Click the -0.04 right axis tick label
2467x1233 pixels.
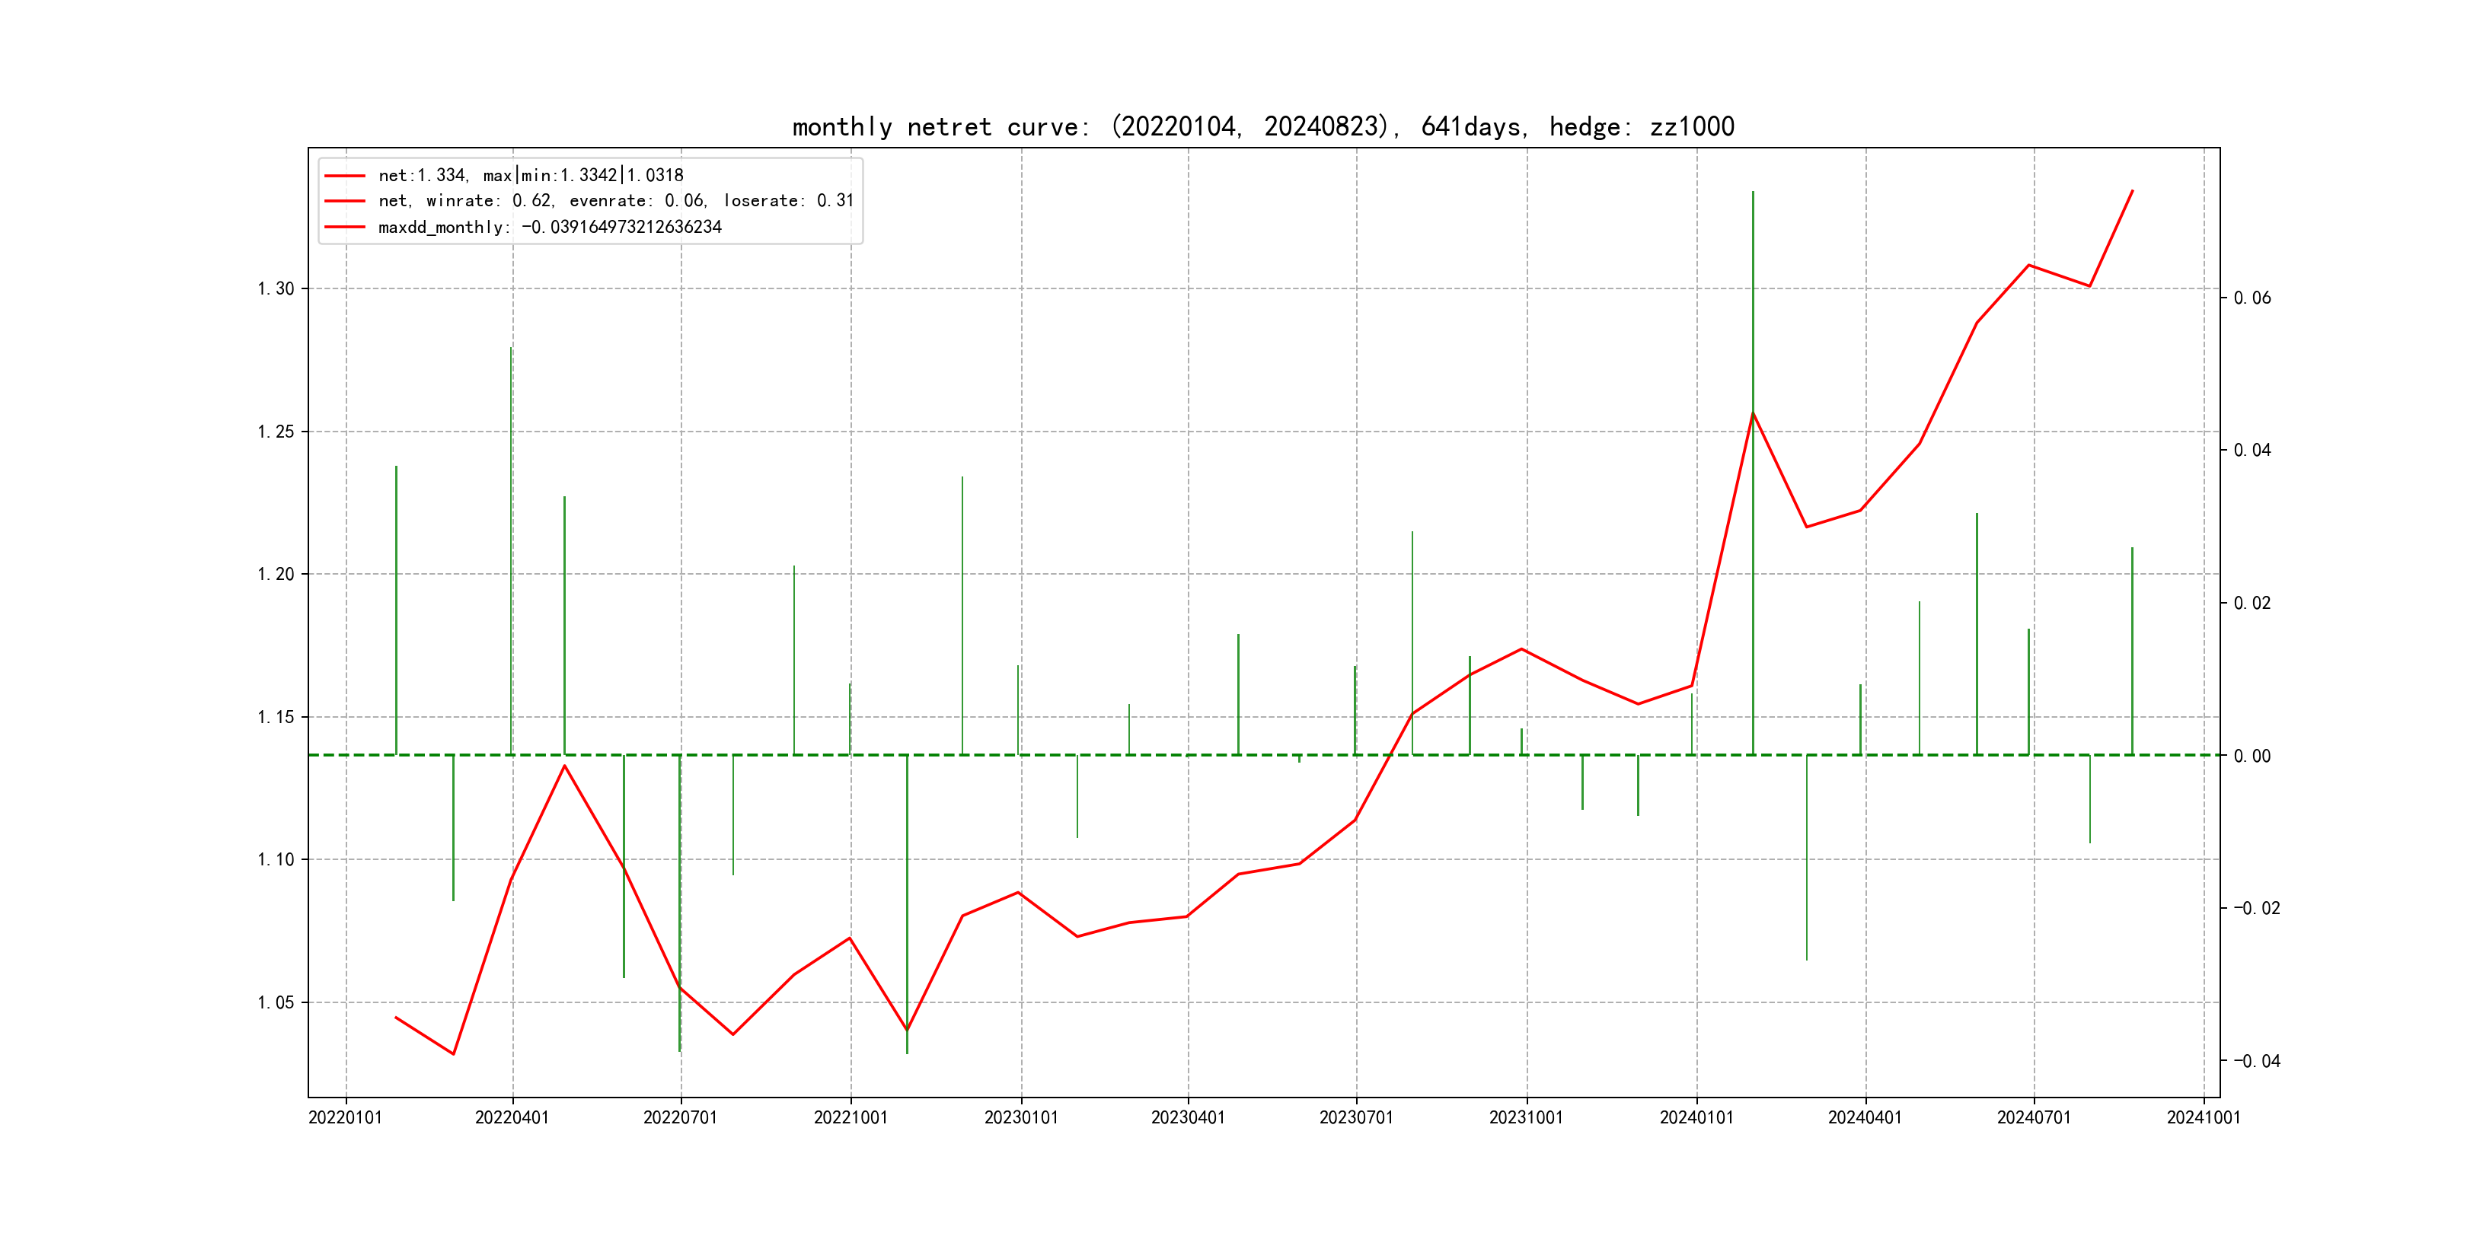(x=2256, y=1061)
